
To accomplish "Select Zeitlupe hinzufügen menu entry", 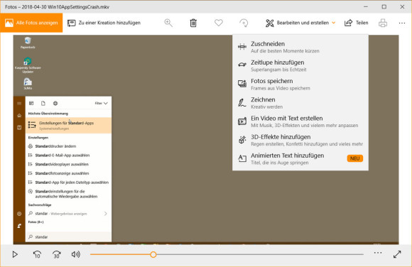I will tap(300, 66).
